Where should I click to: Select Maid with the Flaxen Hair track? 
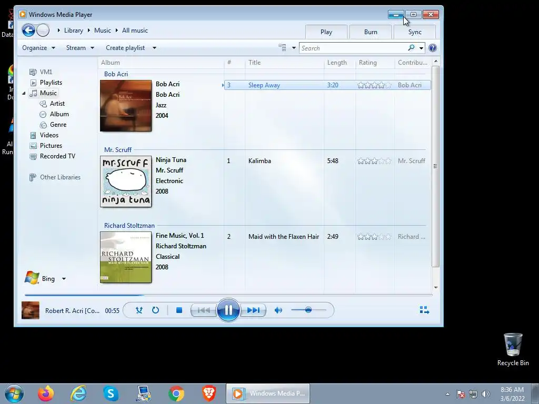[x=284, y=237]
